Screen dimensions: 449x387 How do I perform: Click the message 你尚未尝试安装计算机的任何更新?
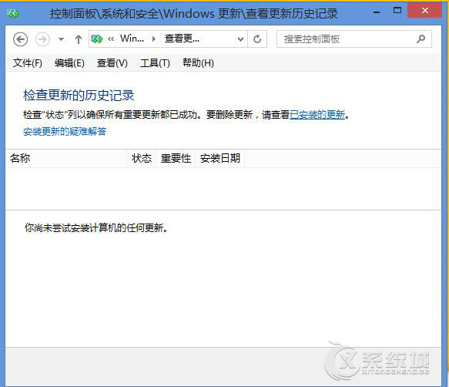pyautogui.click(x=96, y=228)
